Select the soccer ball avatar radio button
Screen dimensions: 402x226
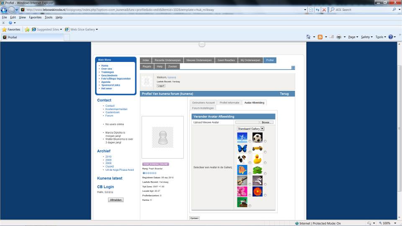265,141
